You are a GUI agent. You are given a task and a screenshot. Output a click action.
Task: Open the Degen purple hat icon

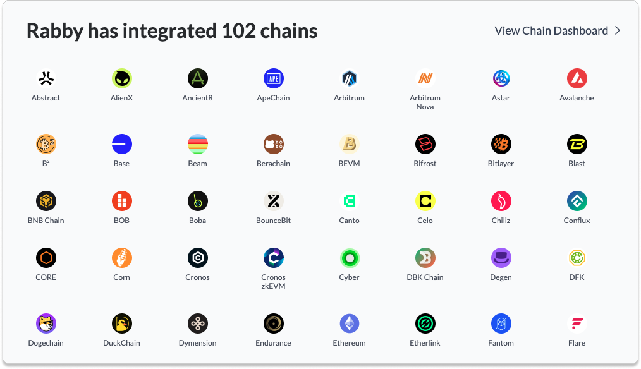501,258
